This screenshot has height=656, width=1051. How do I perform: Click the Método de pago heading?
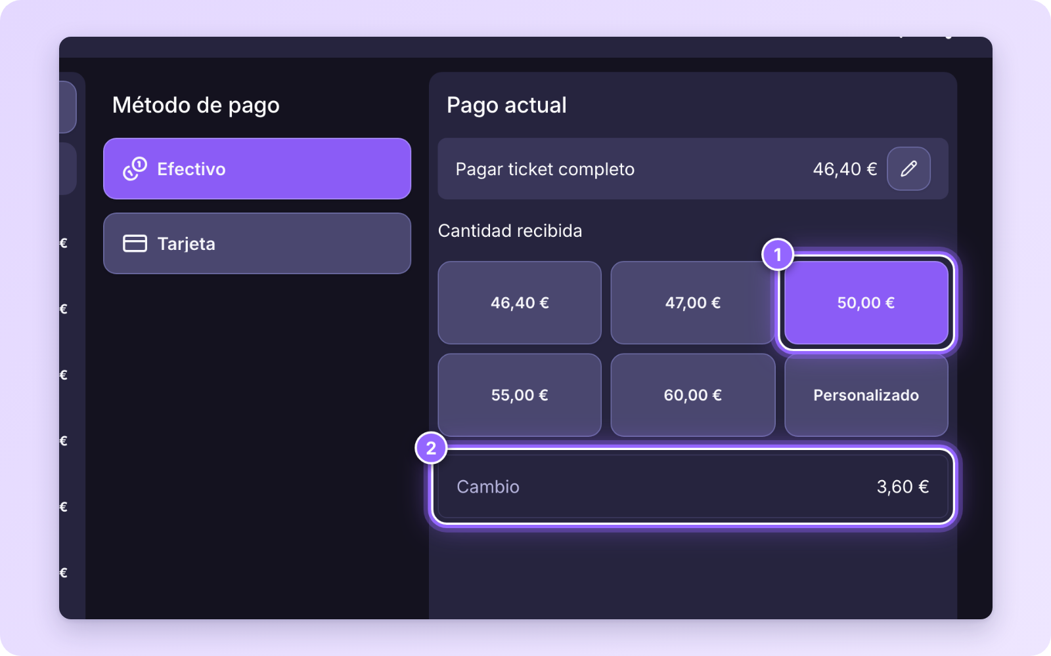[196, 105]
